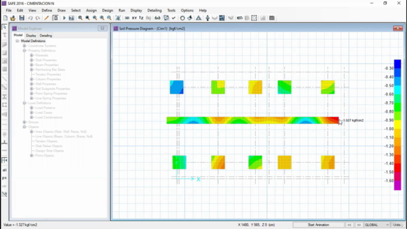Switch to the 3D view button

[127, 18]
